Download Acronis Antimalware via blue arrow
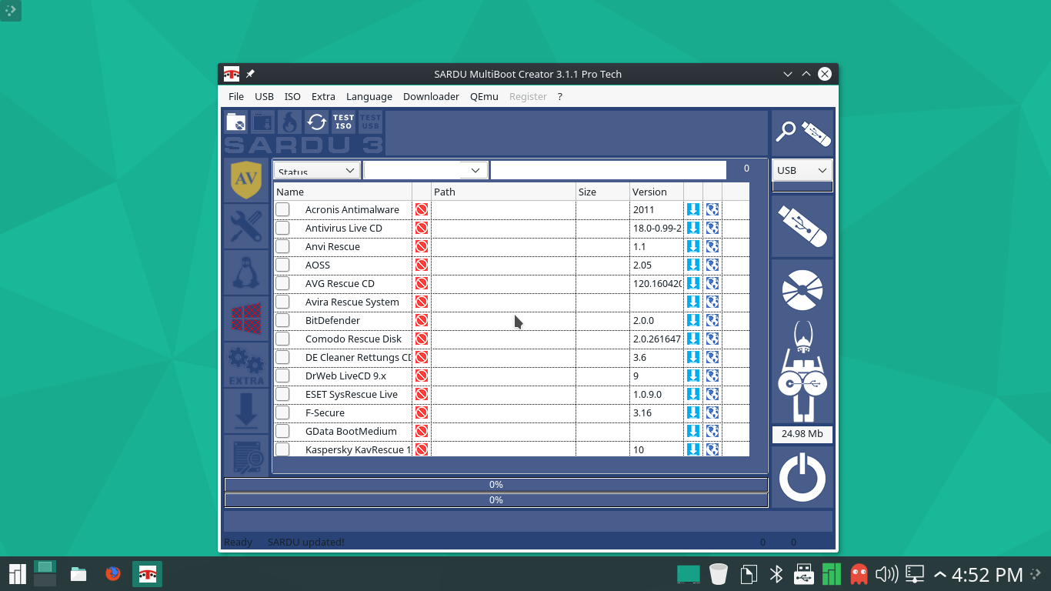This screenshot has height=591, width=1051. coord(692,209)
